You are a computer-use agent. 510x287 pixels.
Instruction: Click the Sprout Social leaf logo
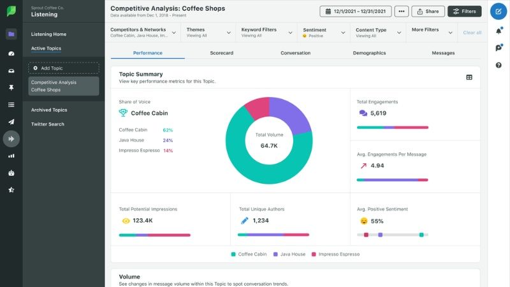point(11,11)
